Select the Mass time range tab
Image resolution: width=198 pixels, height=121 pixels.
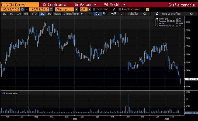click(x=57, y=14)
